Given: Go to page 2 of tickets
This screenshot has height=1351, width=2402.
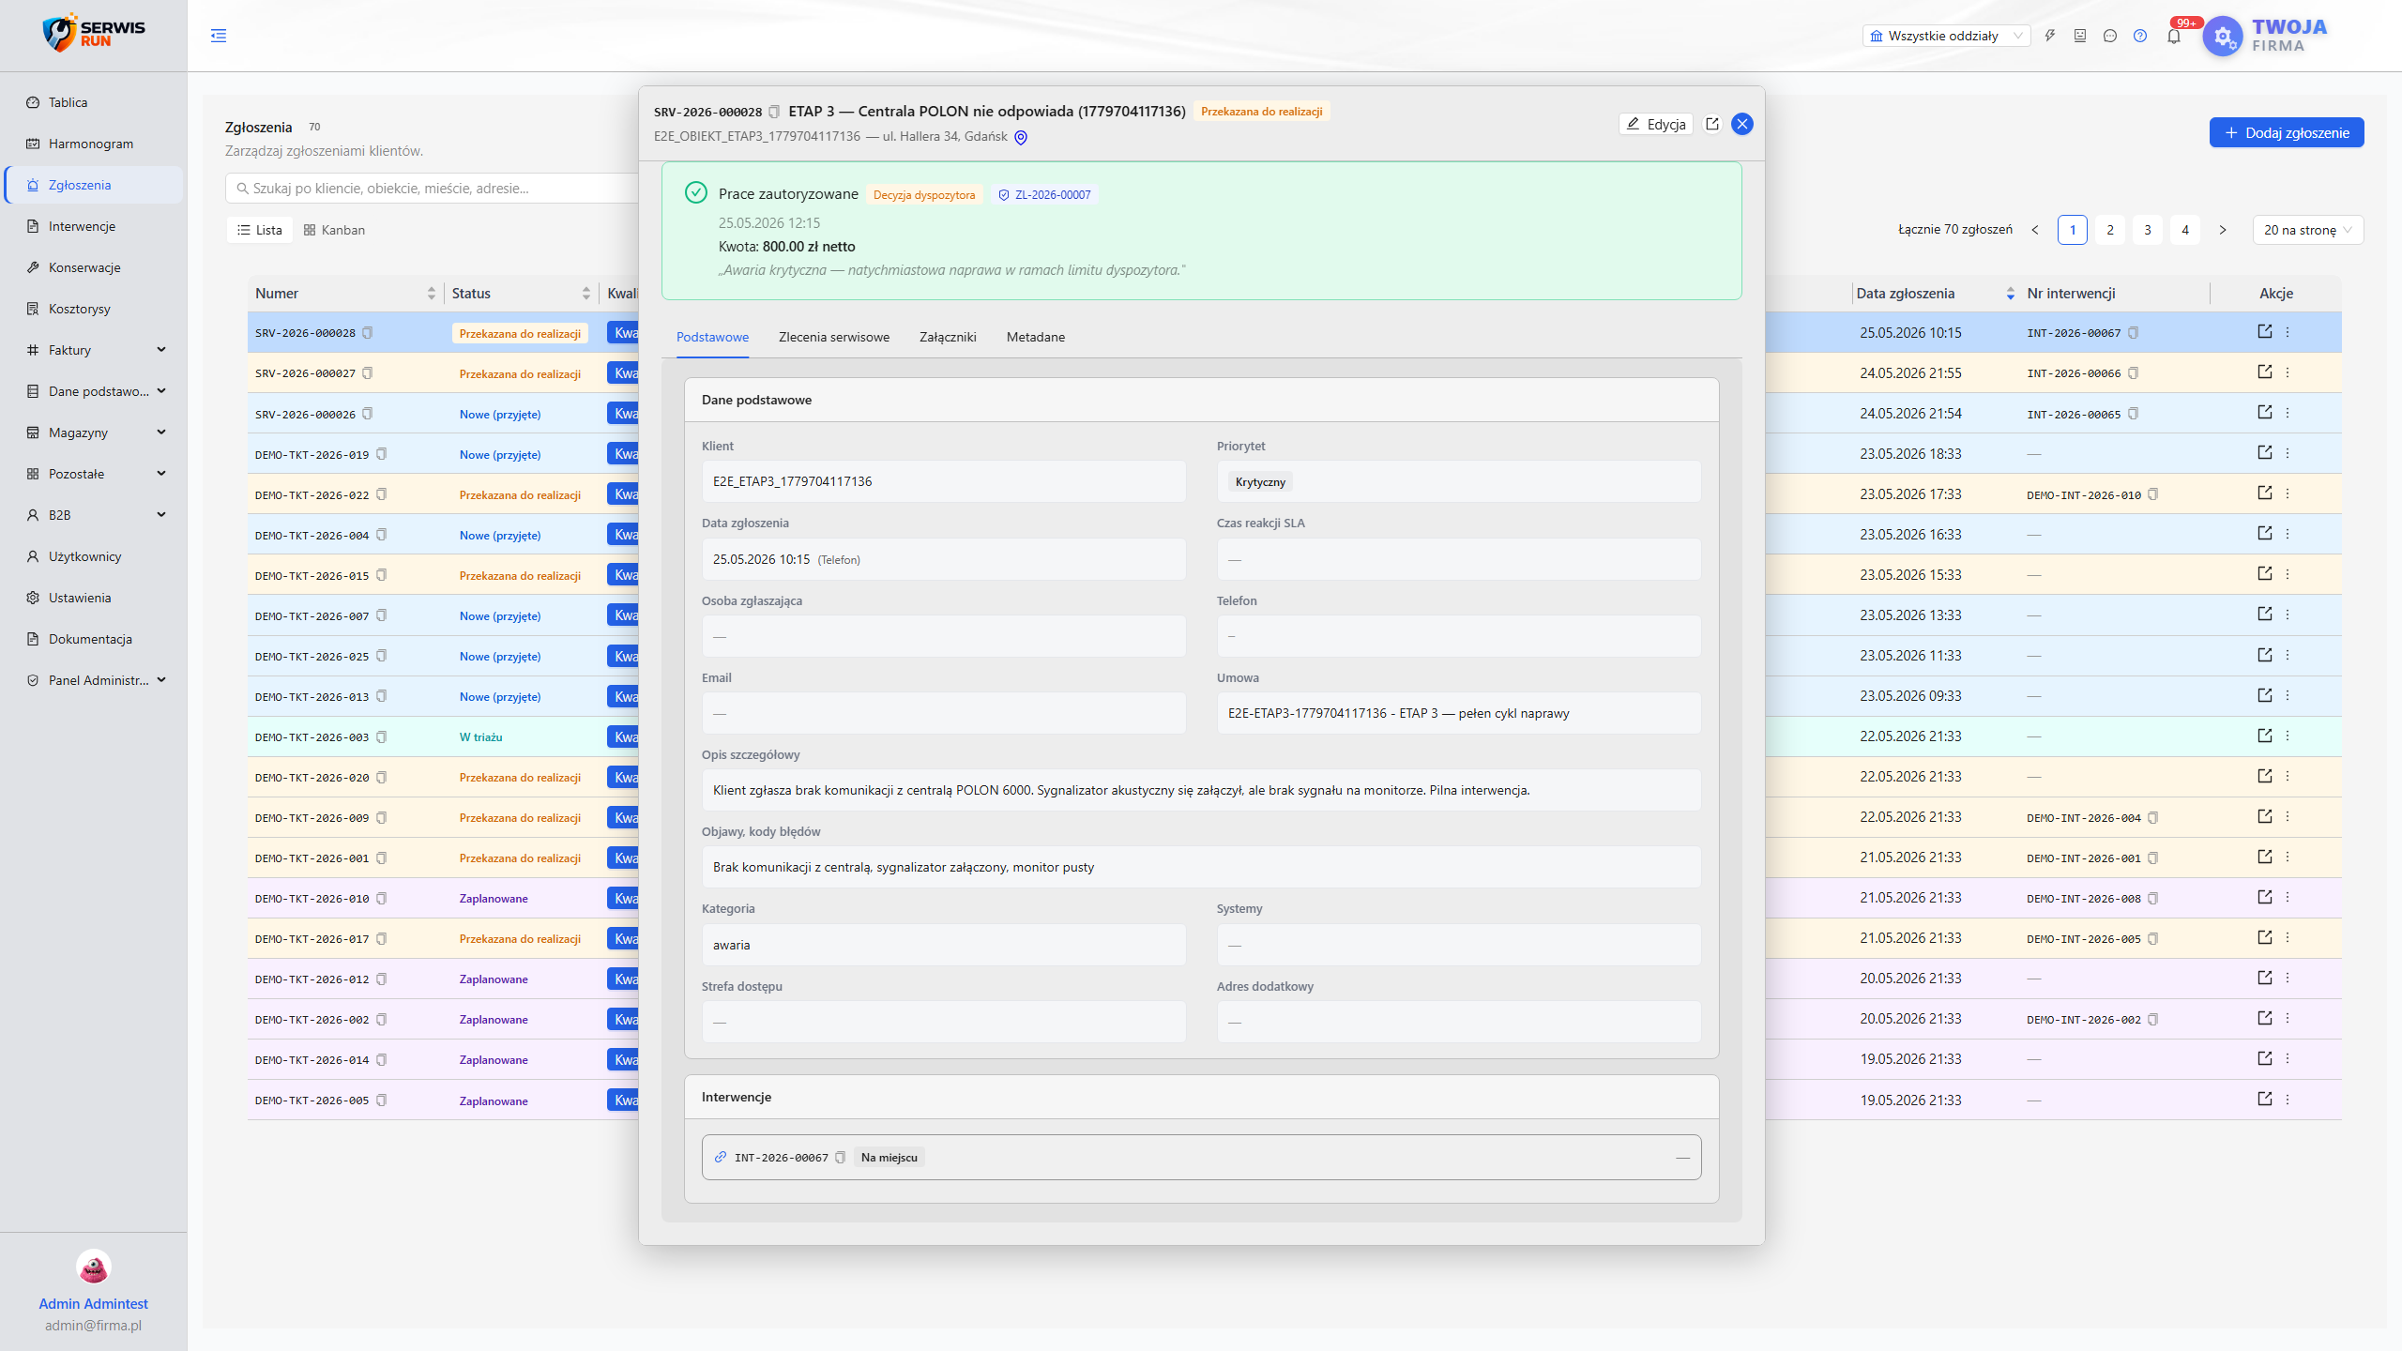Looking at the screenshot, I should [2110, 230].
